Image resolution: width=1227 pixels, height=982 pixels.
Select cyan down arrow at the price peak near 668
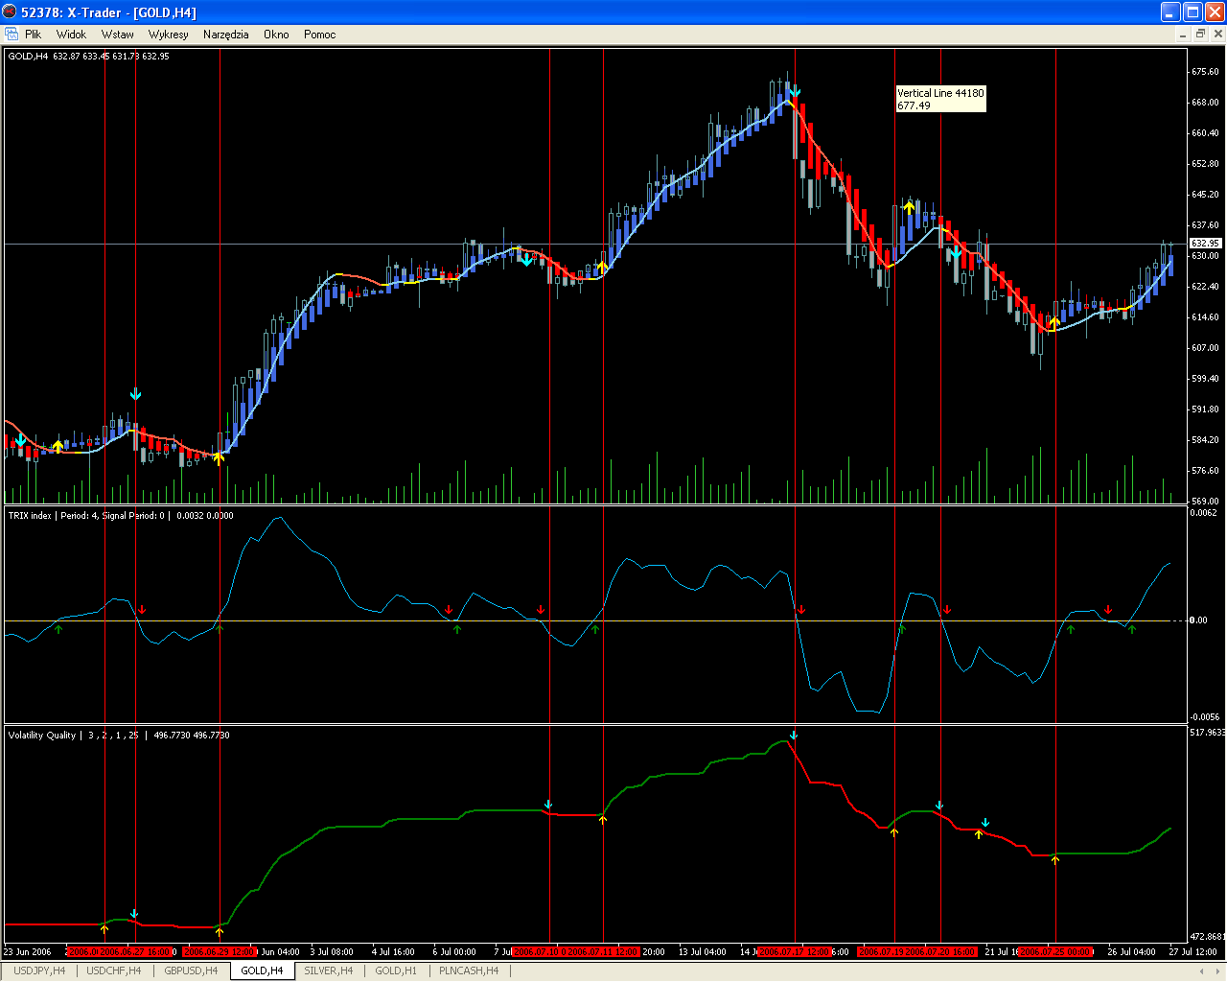click(795, 92)
